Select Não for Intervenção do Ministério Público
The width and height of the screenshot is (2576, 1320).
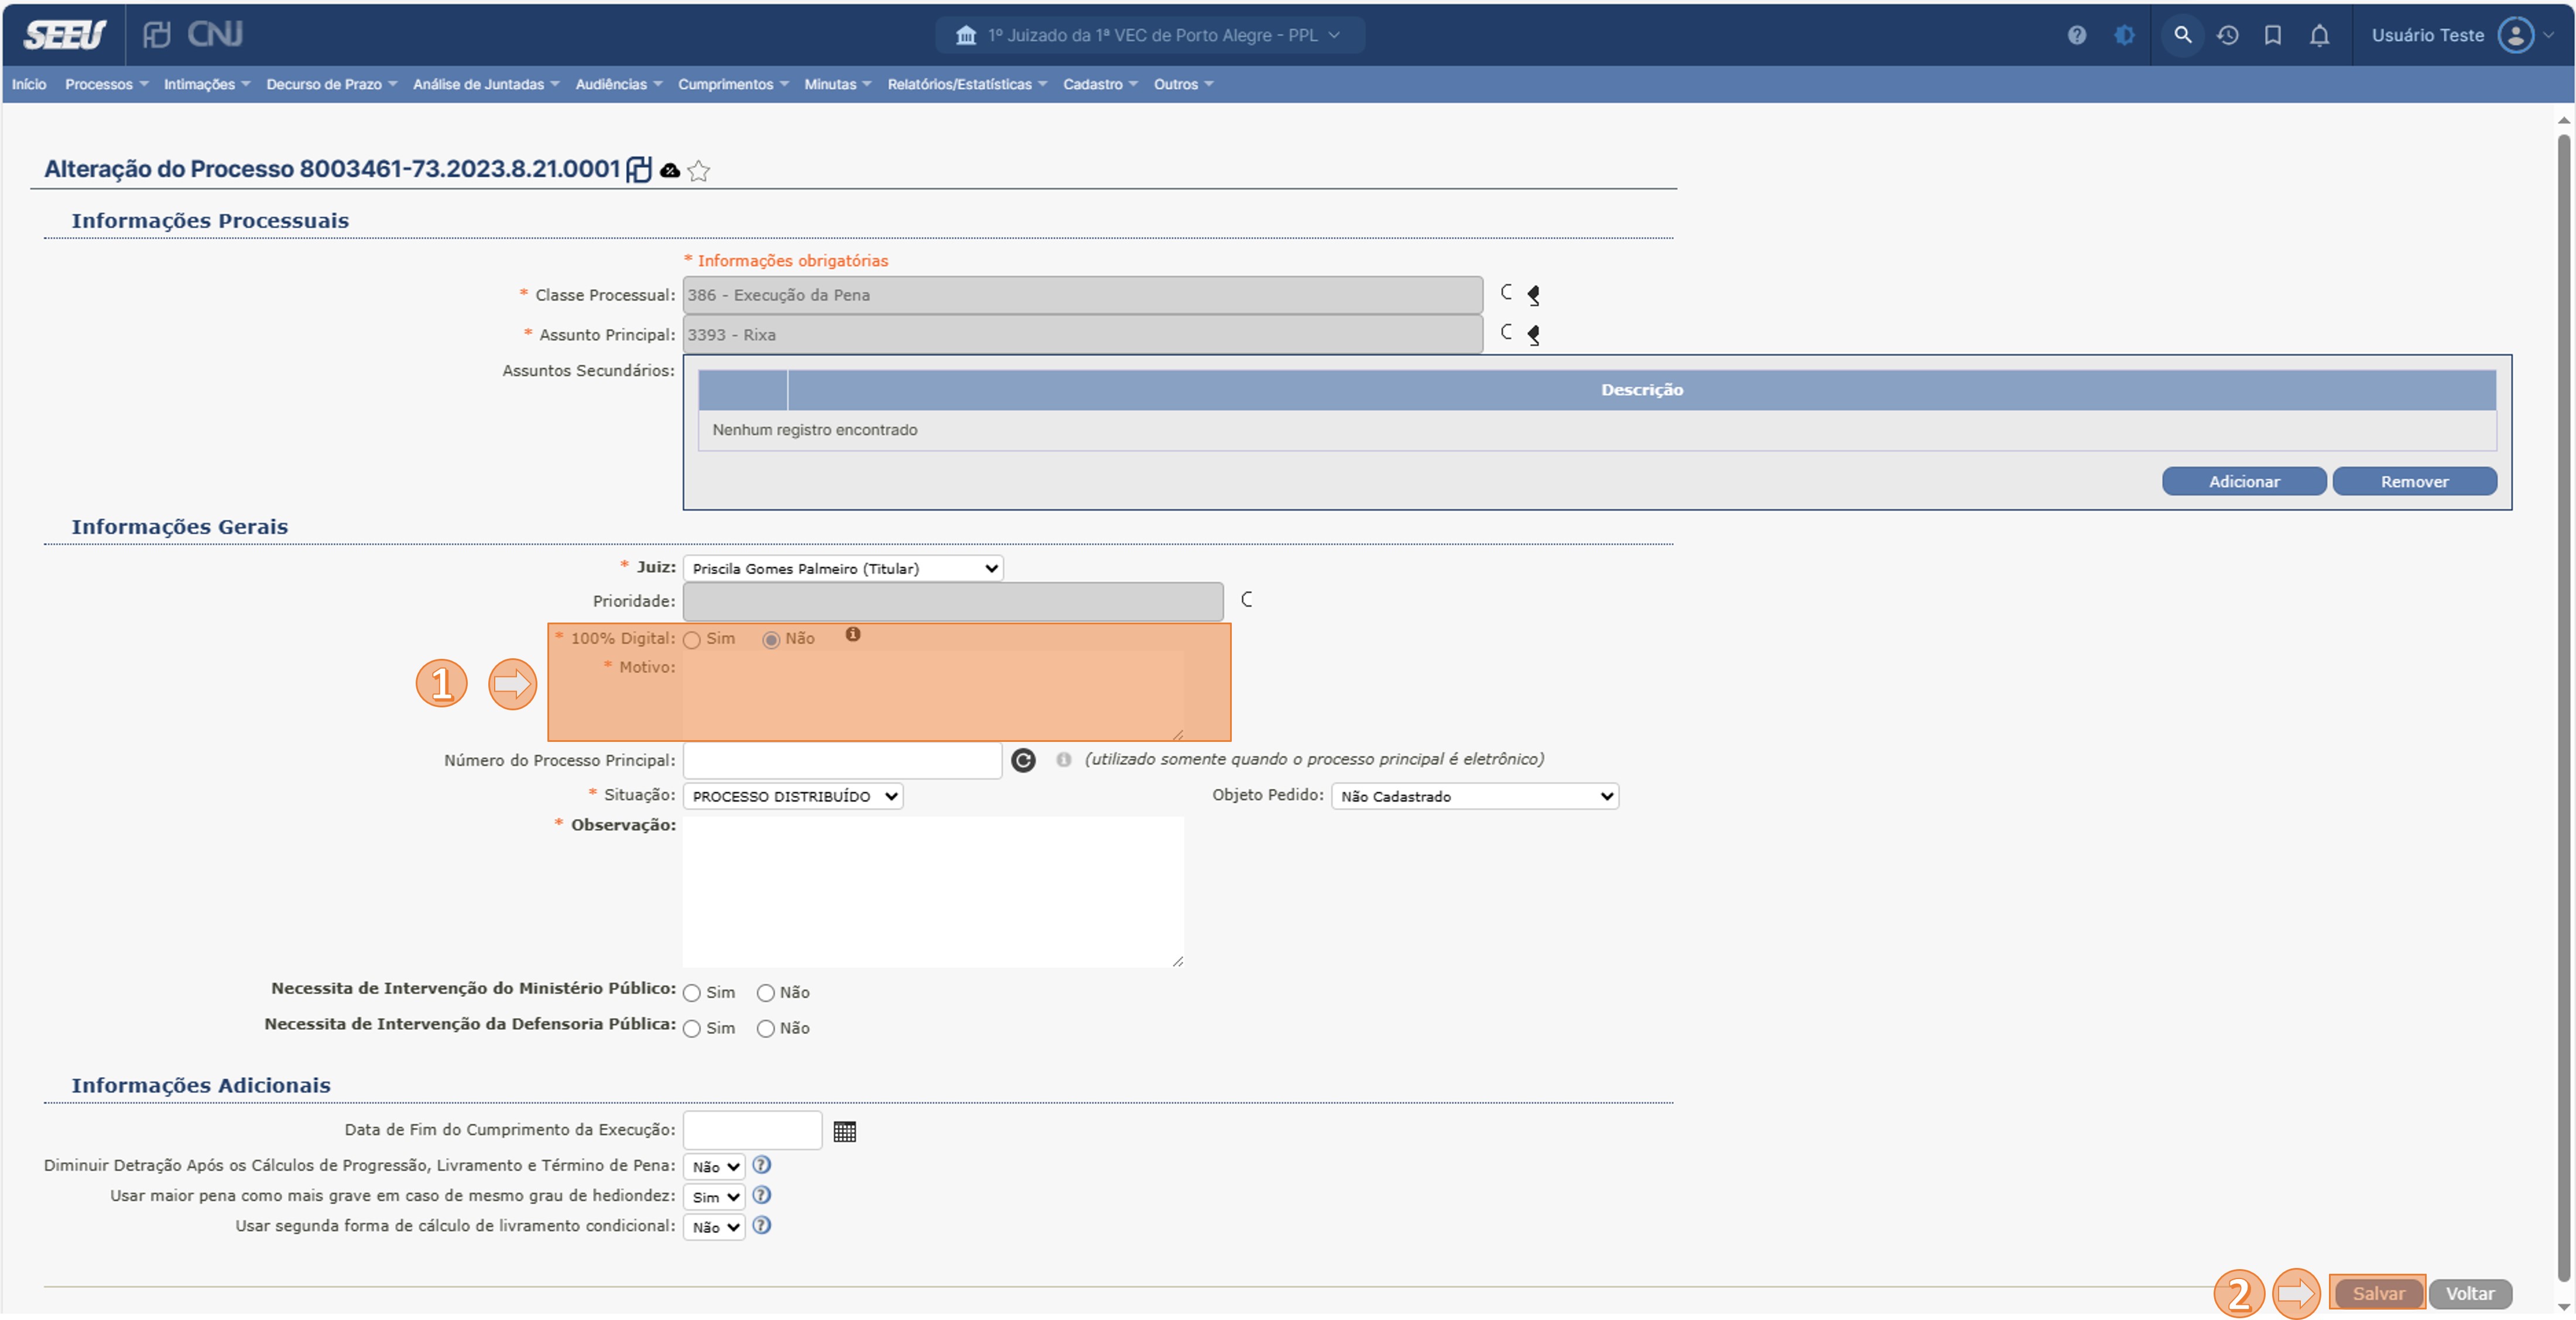point(766,994)
